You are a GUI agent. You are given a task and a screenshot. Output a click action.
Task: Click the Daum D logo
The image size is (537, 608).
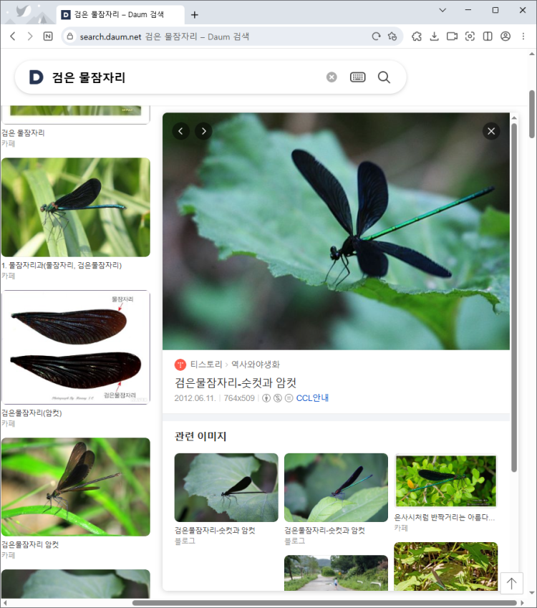(x=36, y=77)
